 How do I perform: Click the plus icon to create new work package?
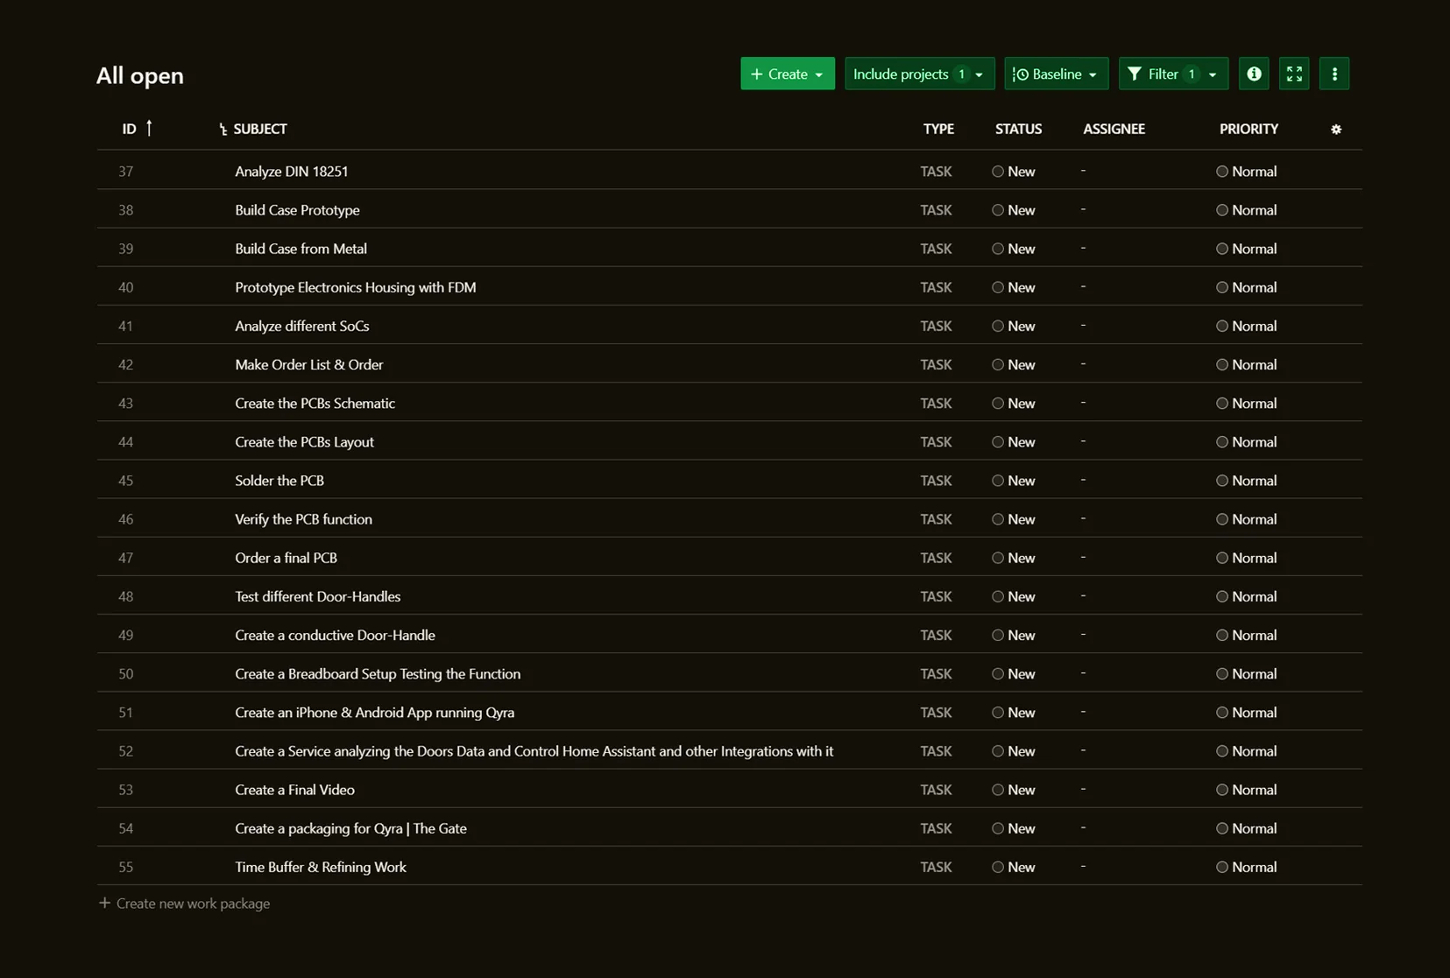(104, 903)
